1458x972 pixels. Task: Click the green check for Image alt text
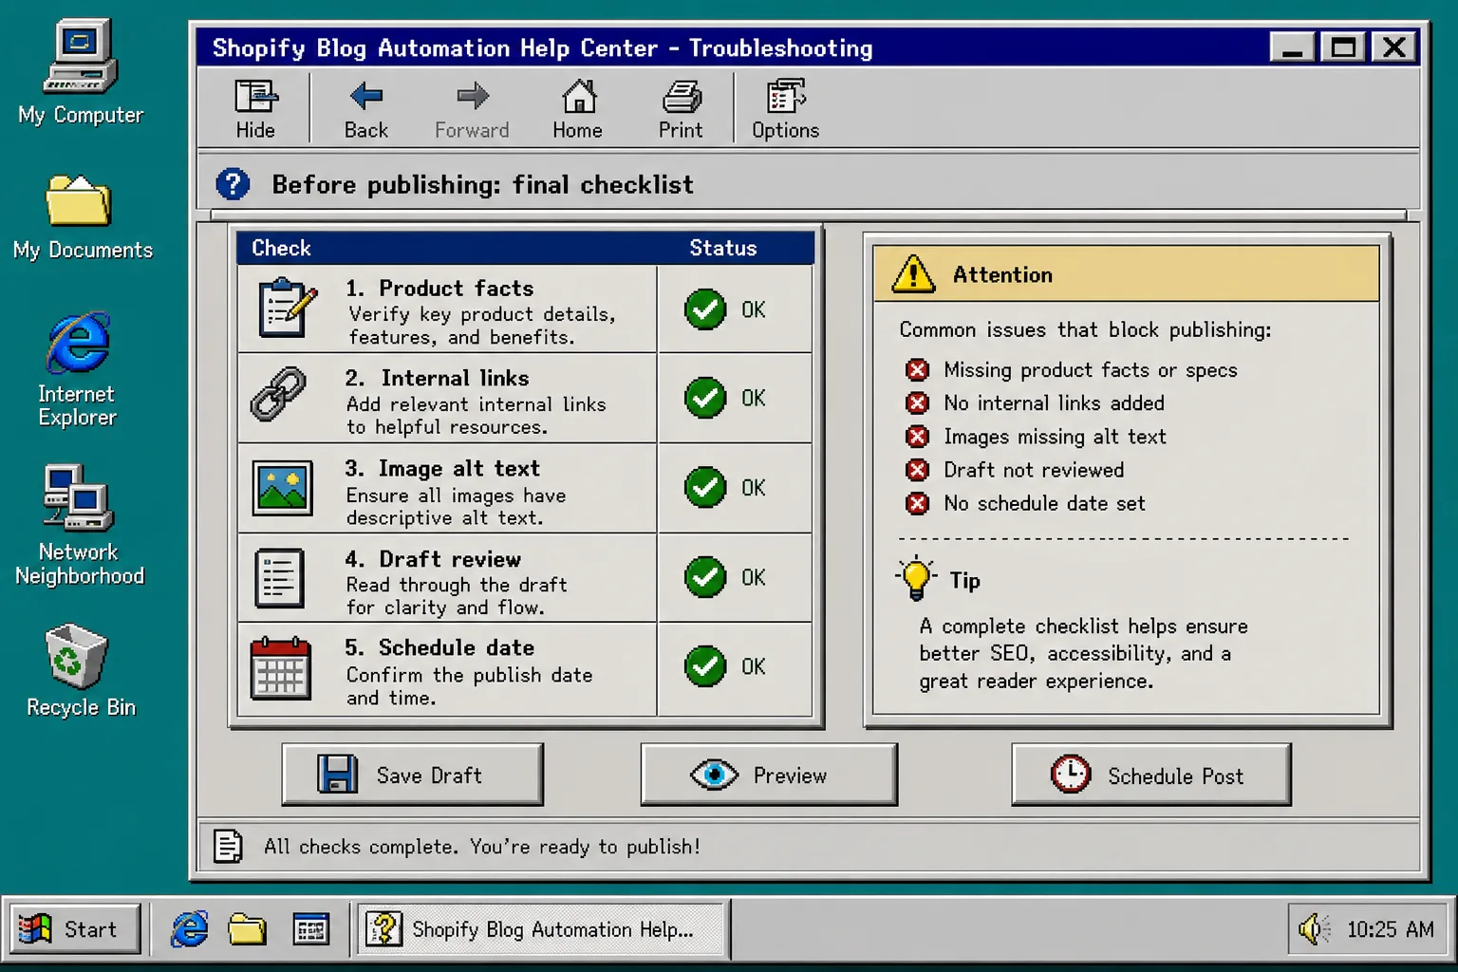coord(705,487)
